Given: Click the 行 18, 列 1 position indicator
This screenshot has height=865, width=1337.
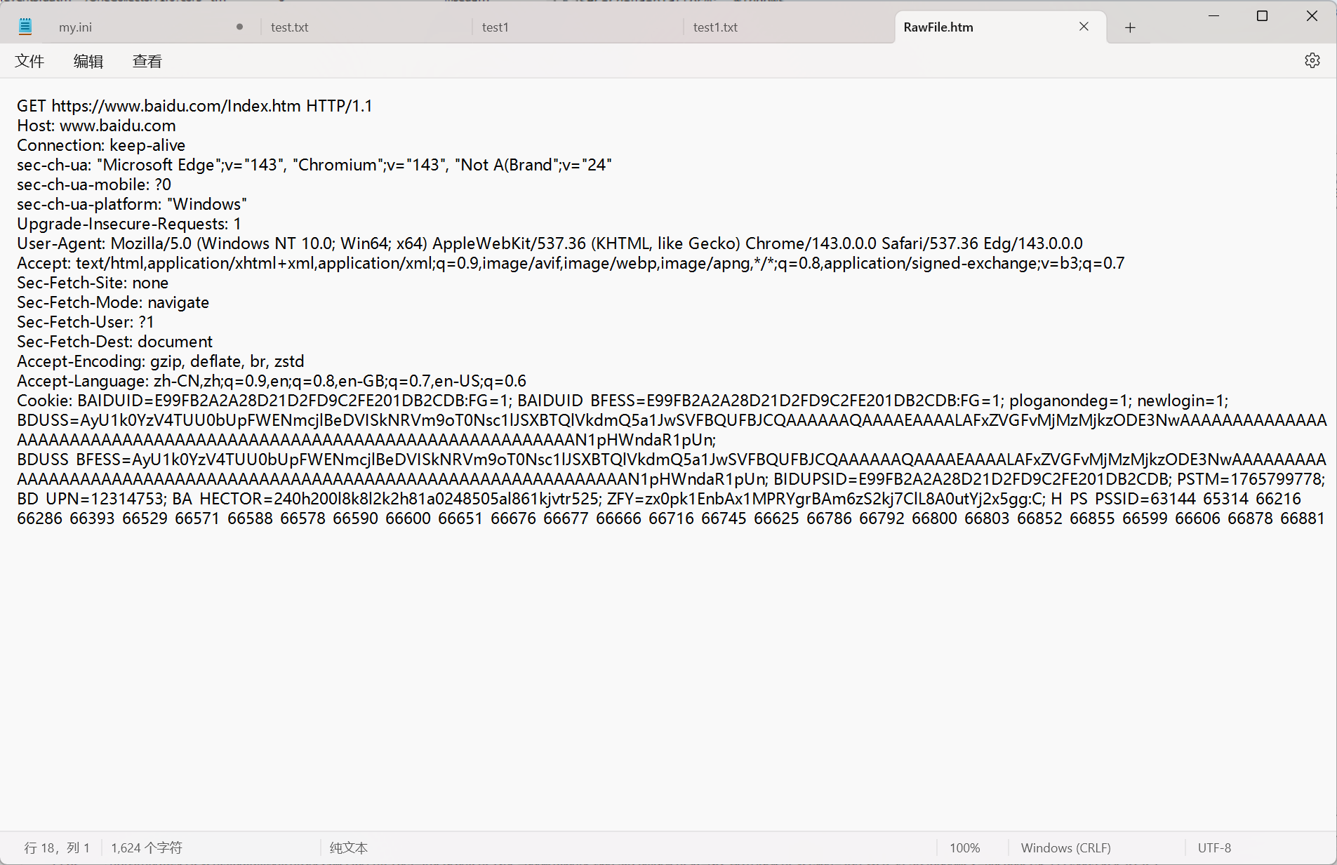Looking at the screenshot, I should point(57,848).
